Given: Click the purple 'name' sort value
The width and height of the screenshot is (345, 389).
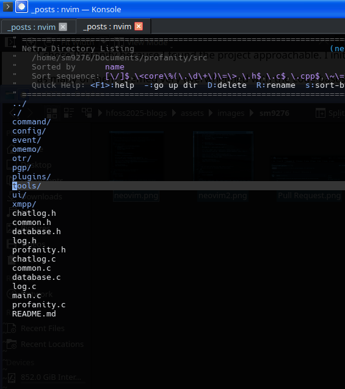Looking at the screenshot, I should coord(115,67).
